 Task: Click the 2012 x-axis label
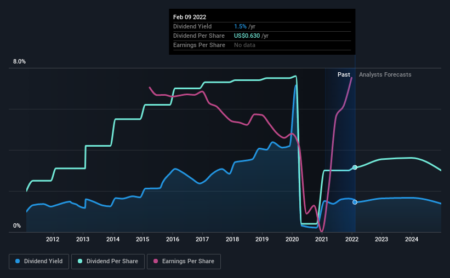[x=53, y=239]
